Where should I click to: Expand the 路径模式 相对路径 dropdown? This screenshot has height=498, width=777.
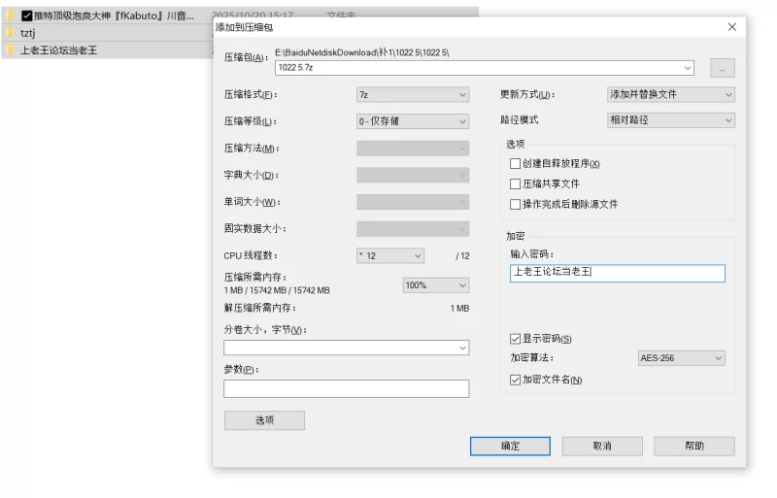coord(670,120)
